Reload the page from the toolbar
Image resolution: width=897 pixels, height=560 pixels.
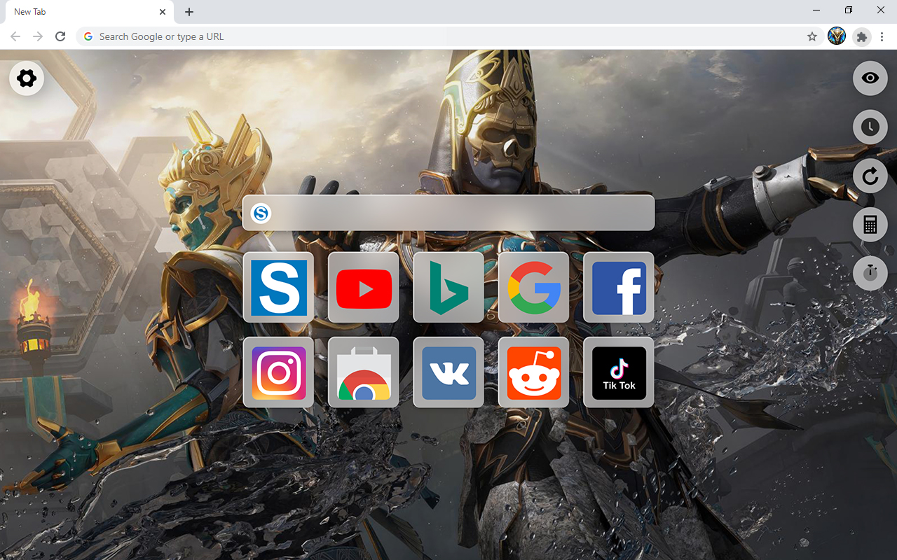coord(60,36)
